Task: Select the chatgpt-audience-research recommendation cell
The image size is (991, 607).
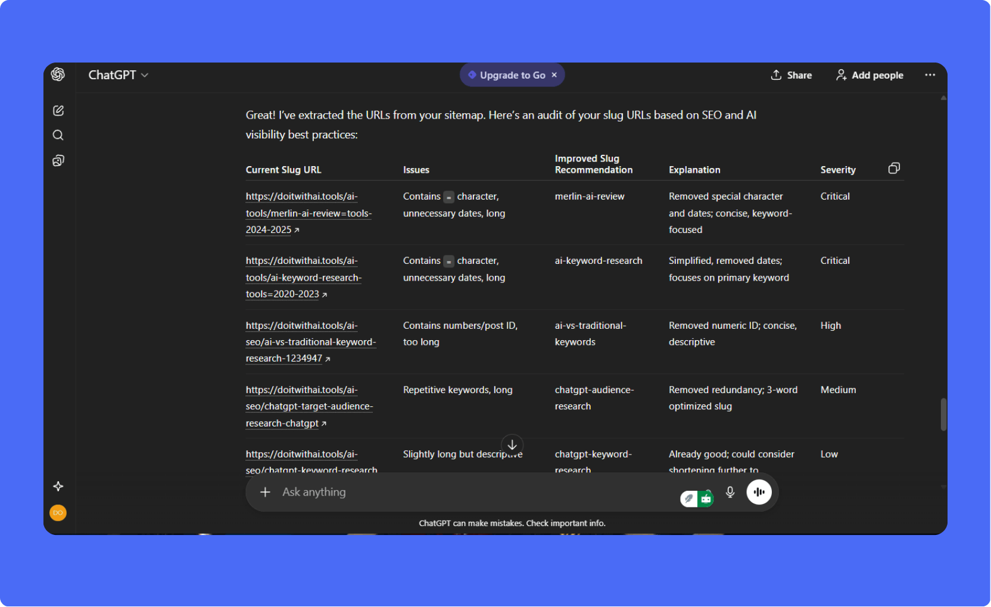Action: tap(594, 398)
